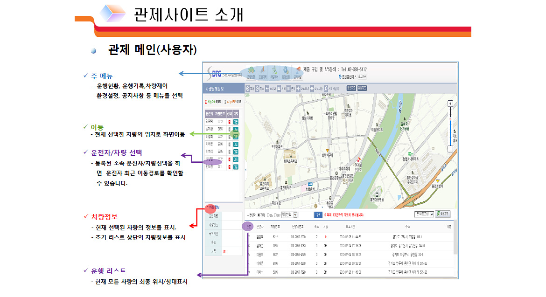Switch to 일반지도 map view

[351, 88]
